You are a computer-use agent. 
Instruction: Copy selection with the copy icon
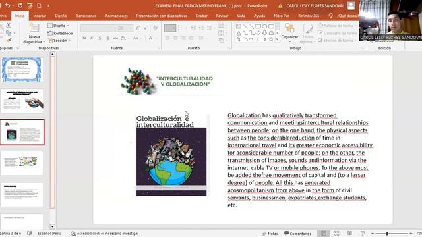9,33
